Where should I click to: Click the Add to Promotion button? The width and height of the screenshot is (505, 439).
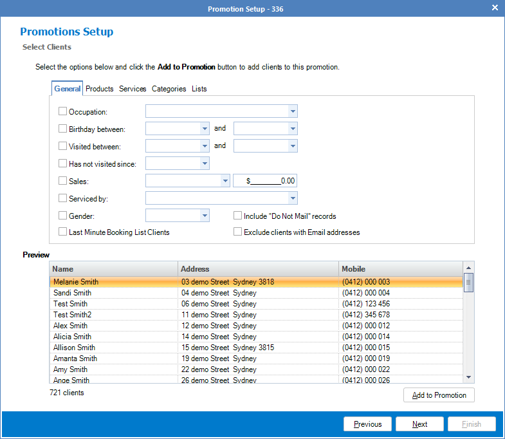click(439, 395)
